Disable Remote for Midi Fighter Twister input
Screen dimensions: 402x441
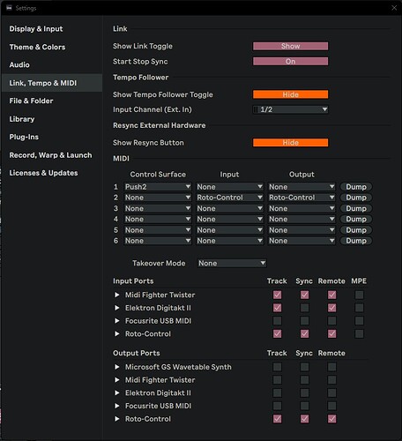point(331,295)
